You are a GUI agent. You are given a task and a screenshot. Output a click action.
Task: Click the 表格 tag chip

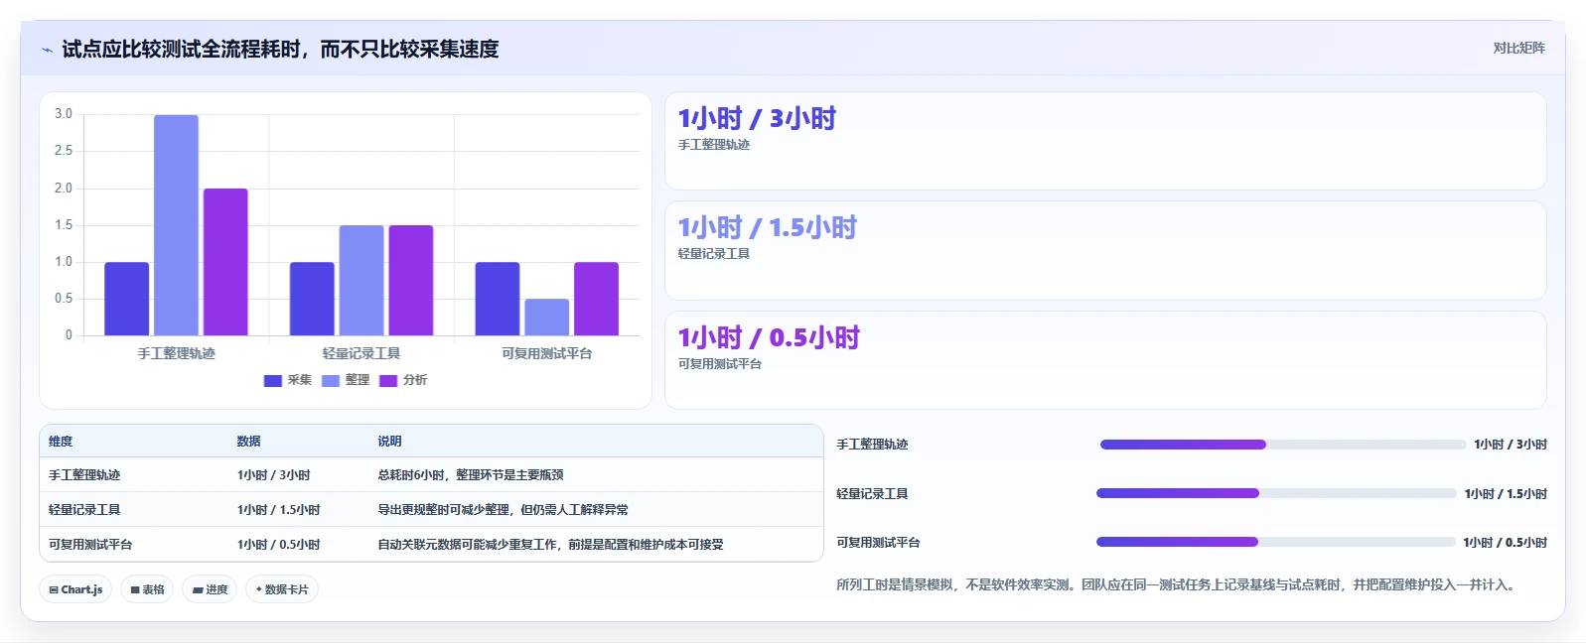[x=147, y=589]
